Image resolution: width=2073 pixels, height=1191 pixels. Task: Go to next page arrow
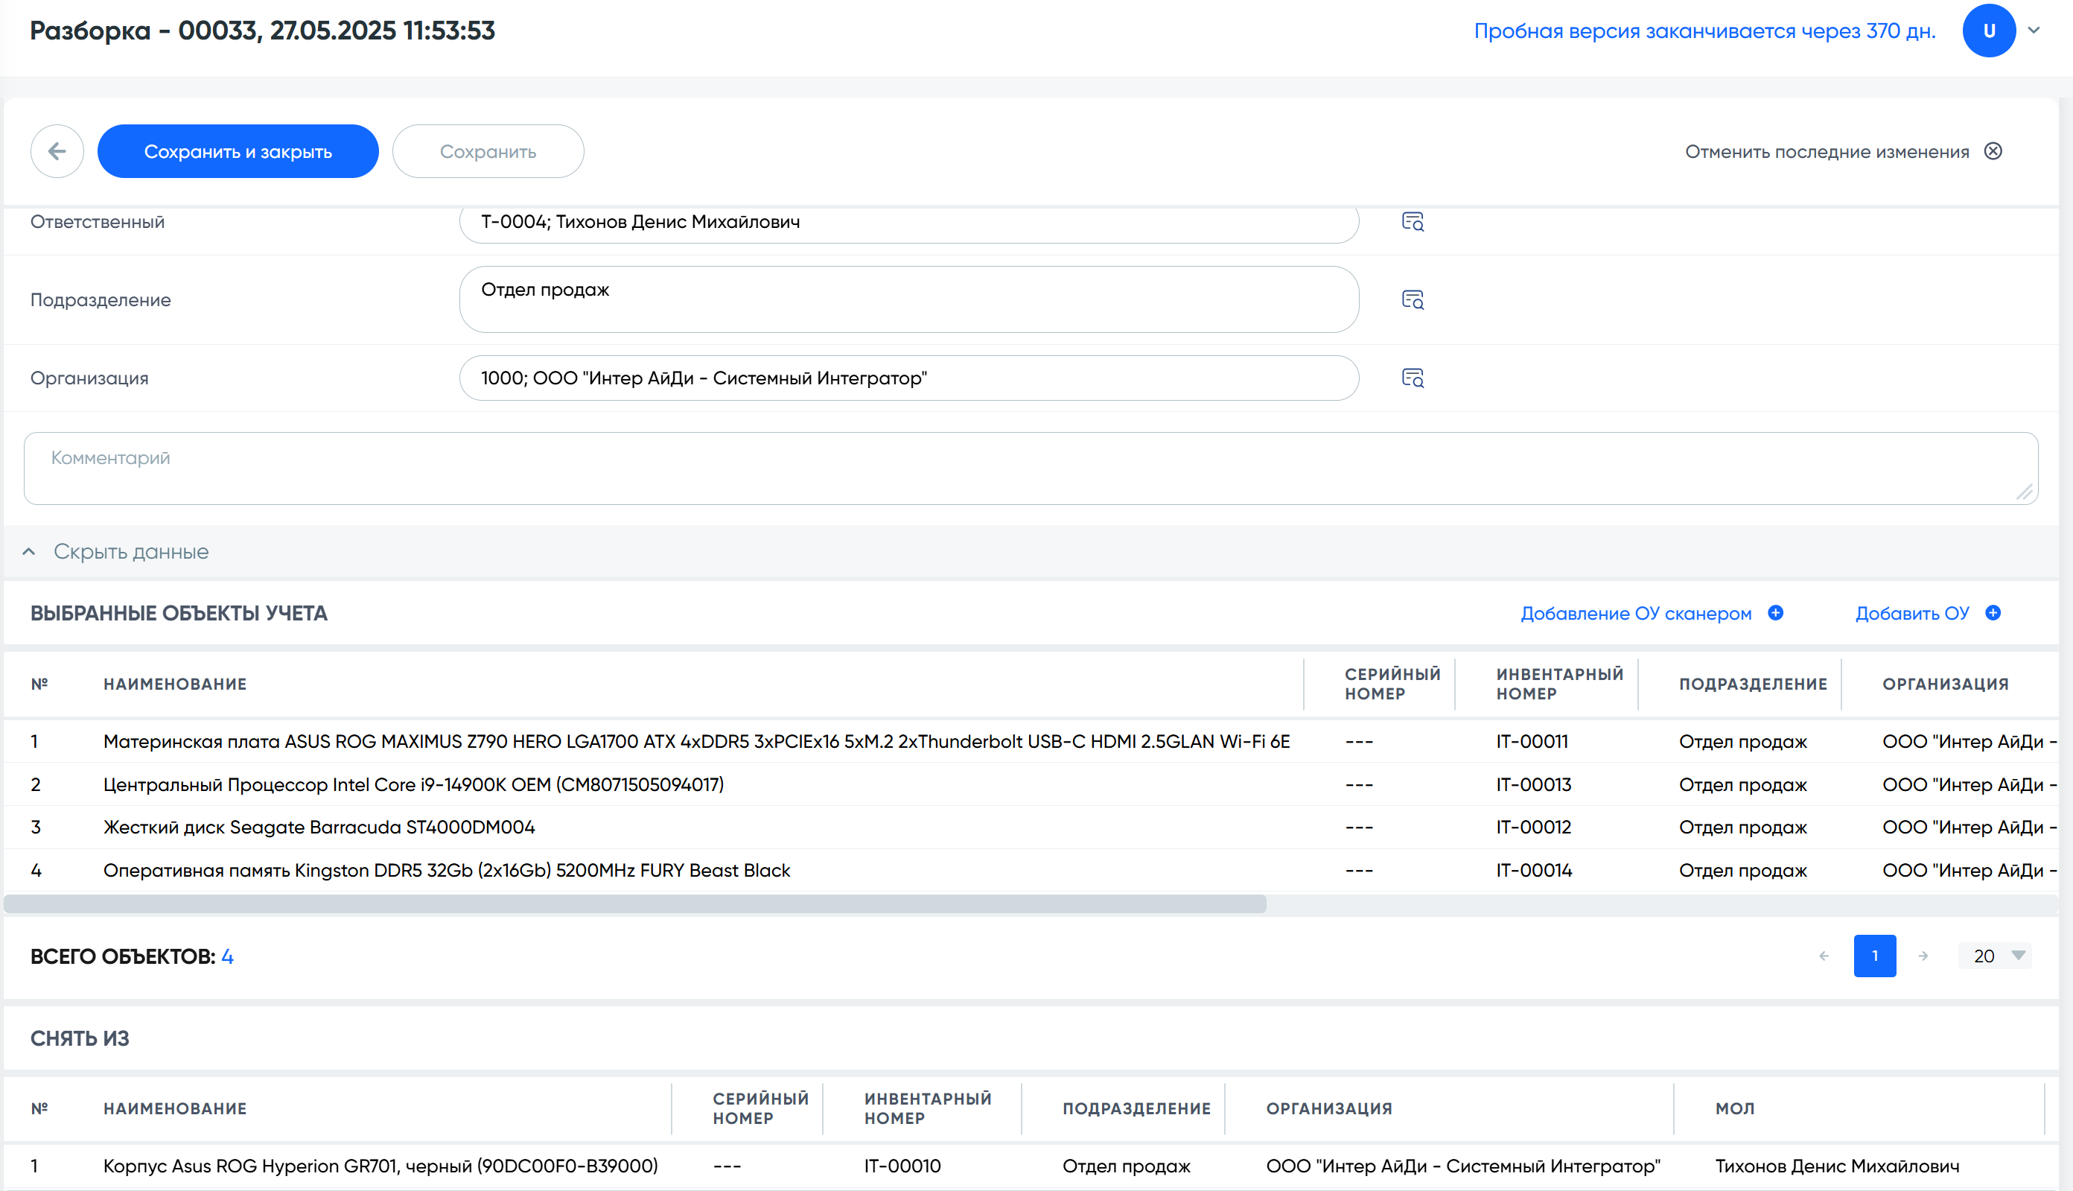pos(1923,956)
